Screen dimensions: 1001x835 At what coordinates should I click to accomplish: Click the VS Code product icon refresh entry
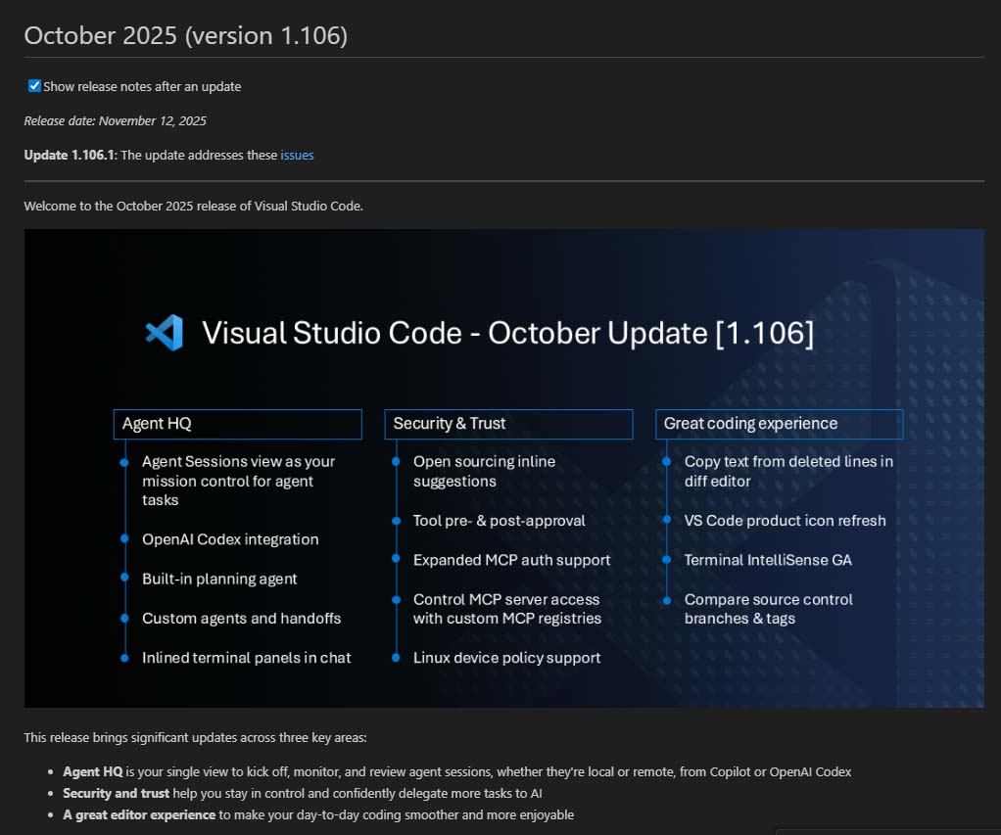[784, 520]
